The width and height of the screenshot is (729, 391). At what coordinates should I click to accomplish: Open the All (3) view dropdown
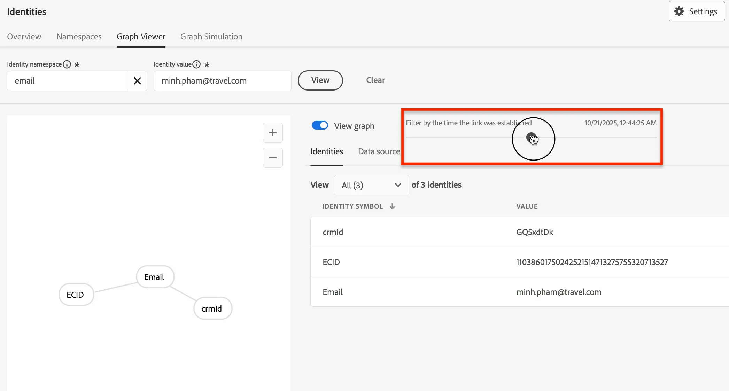[371, 185]
